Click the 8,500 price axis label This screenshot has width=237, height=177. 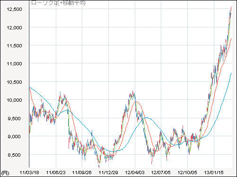[x=14, y=155]
